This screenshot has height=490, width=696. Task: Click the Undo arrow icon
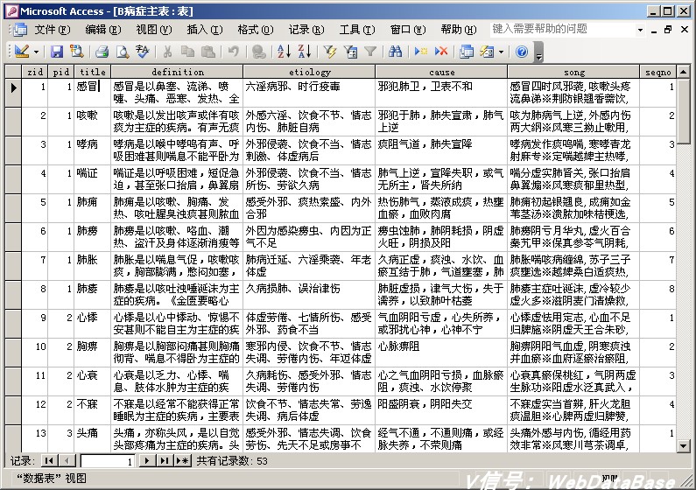click(x=234, y=52)
